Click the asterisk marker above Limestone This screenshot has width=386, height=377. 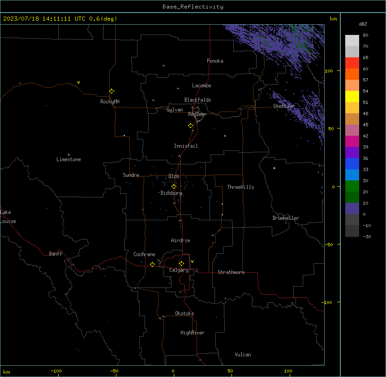point(69,155)
